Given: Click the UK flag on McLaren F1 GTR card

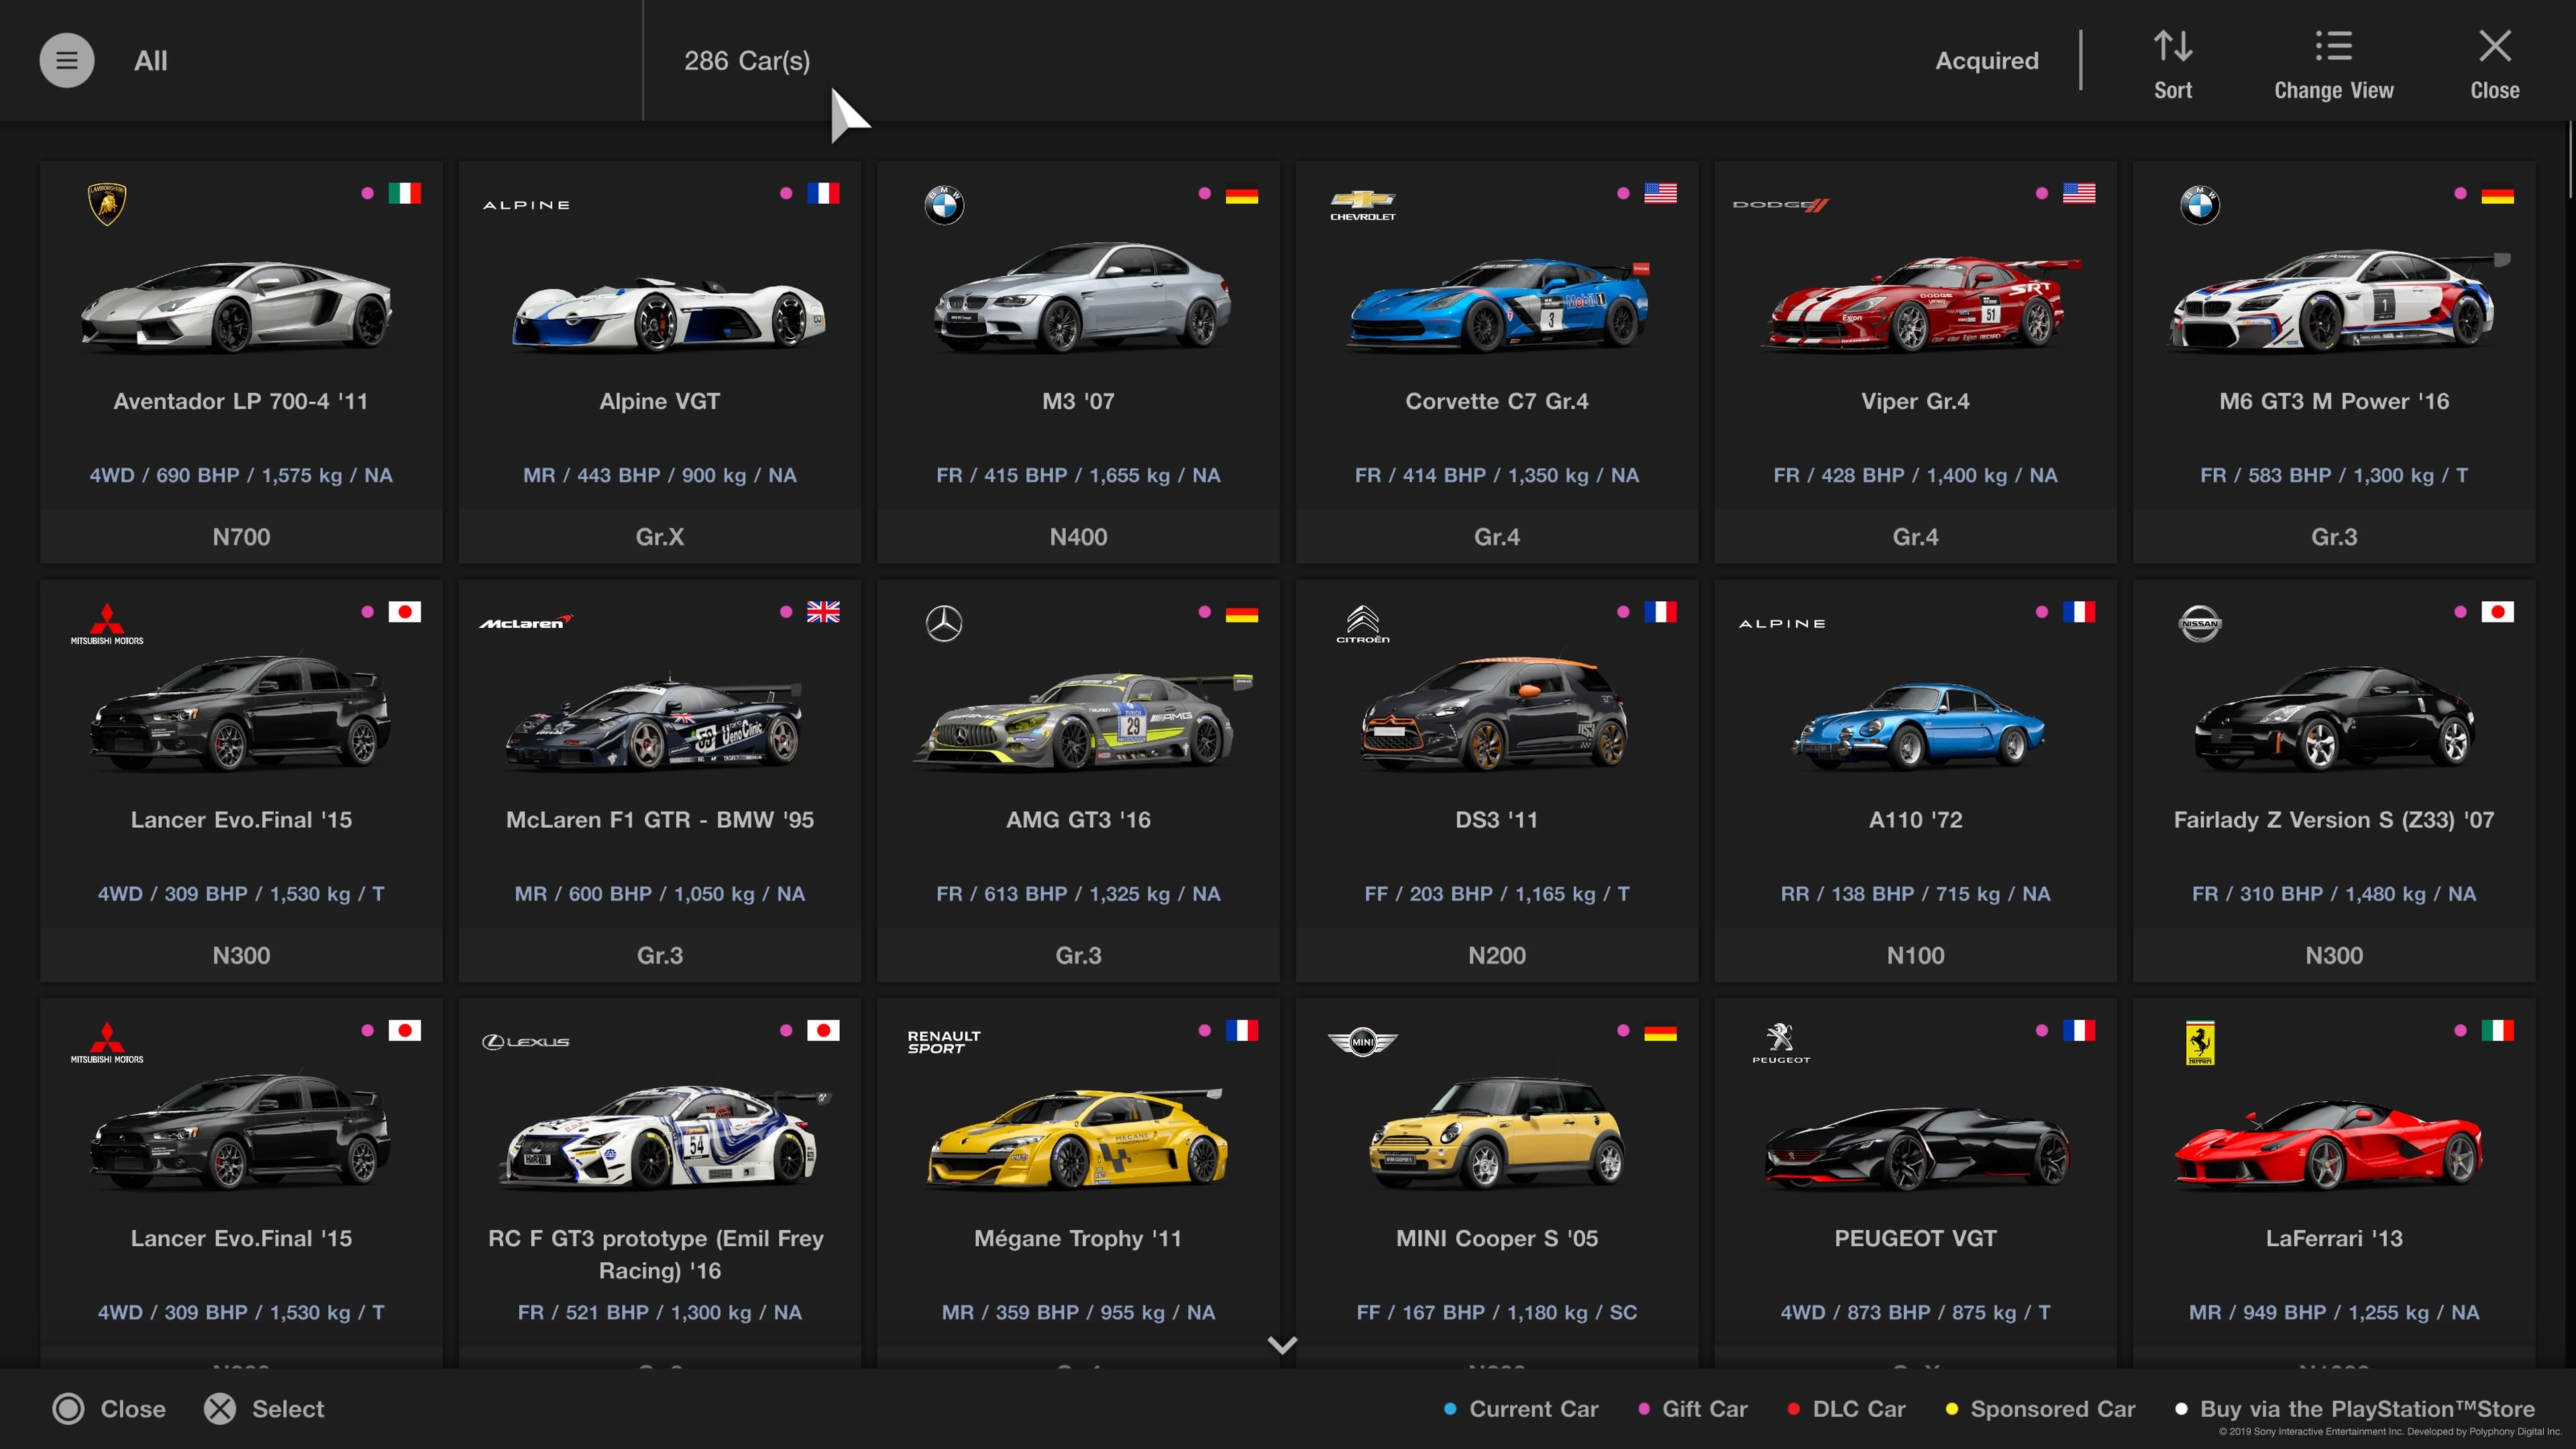Looking at the screenshot, I should tap(823, 611).
